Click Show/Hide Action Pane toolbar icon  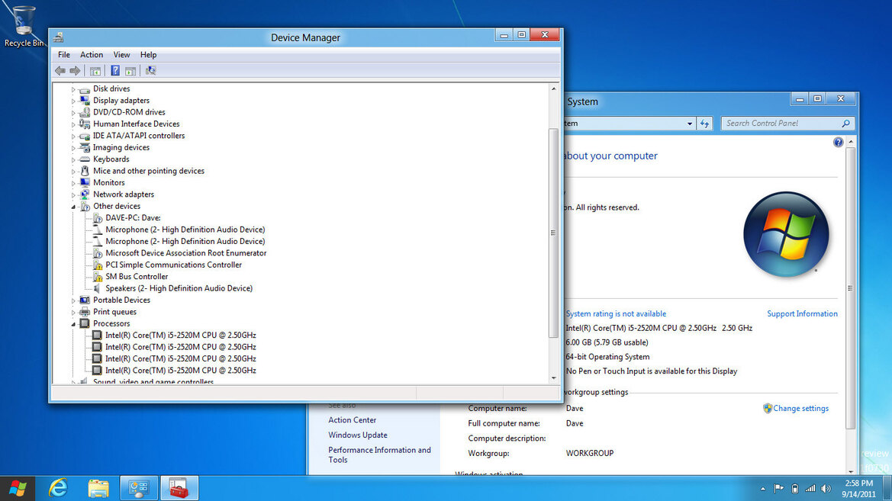pos(130,70)
